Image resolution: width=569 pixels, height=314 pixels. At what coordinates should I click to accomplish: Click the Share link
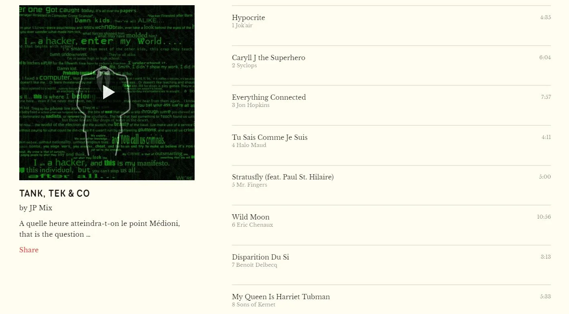tap(29, 250)
